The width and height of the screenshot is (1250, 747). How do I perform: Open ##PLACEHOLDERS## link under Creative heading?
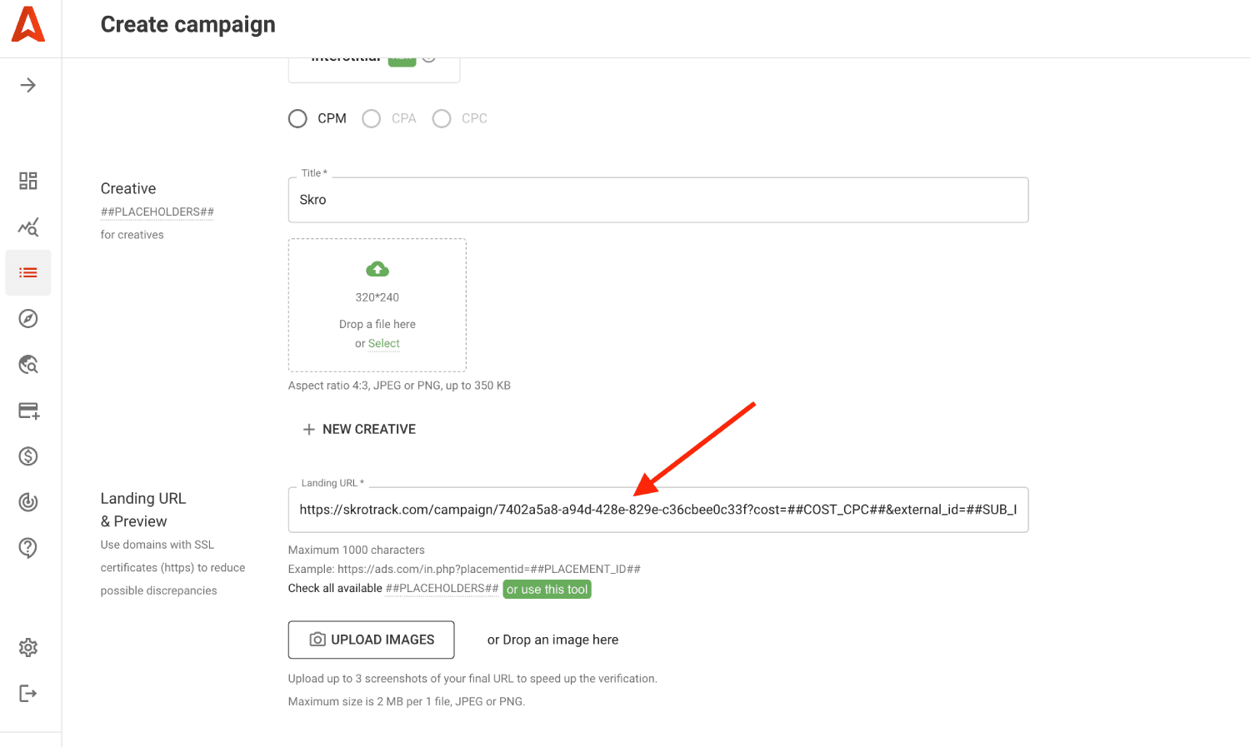pyautogui.click(x=157, y=212)
